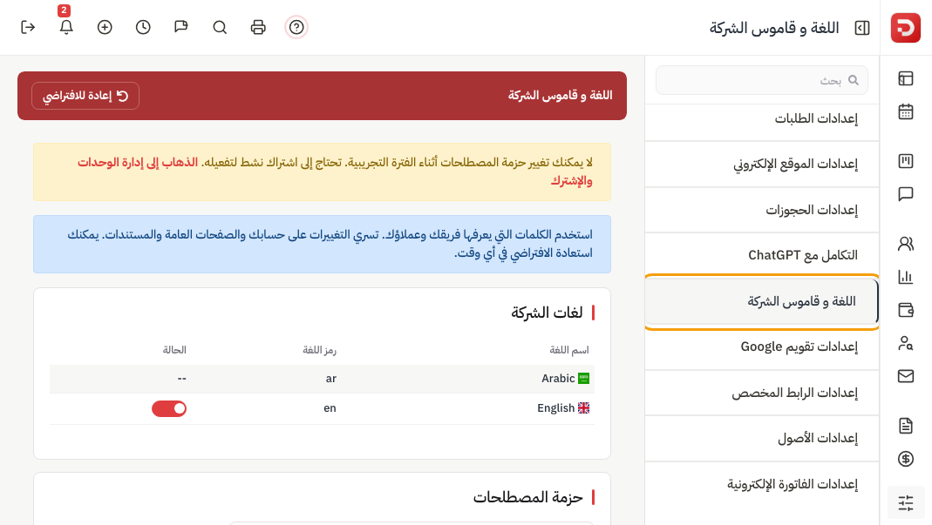Open the wallet icon in side rail
Screen dimensions: 932x525
point(905,310)
